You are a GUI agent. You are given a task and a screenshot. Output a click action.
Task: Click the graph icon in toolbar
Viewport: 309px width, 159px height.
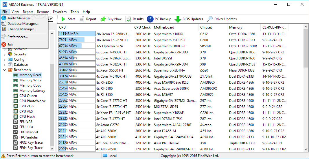51,19
